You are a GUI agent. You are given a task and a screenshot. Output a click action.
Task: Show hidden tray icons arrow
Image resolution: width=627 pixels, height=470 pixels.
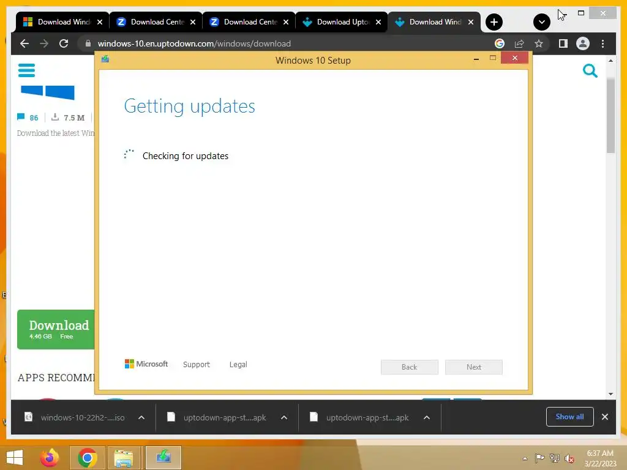(525, 458)
